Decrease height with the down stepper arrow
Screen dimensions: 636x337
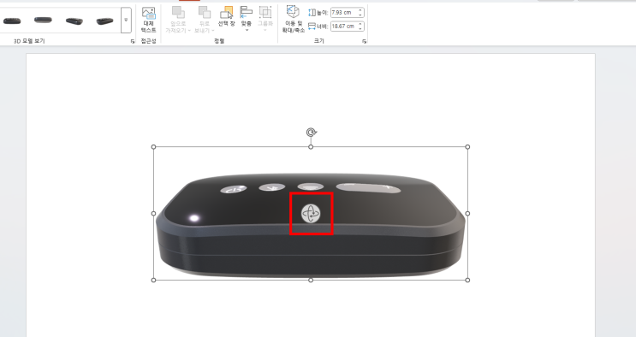click(x=360, y=15)
